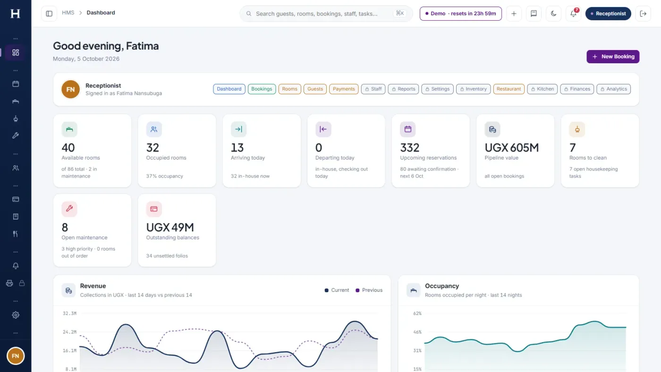661x372 pixels.
Task: Select the Bookings chip
Action: pyautogui.click(x=262, y=89)
